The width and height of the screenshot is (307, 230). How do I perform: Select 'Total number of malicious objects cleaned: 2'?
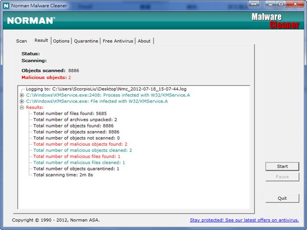tap(82, 150)
